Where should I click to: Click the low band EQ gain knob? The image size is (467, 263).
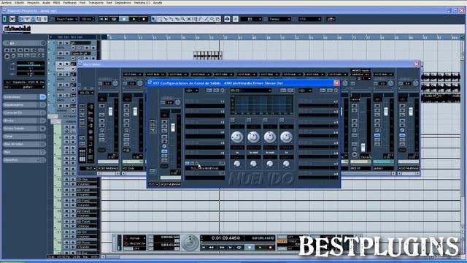(237, 137)
